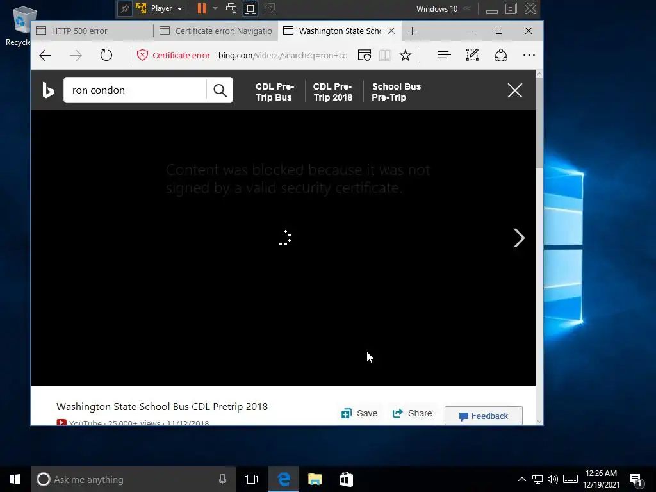656x492 pixels.
Task: Click the Certificate error warning
Action: [173, 55]
